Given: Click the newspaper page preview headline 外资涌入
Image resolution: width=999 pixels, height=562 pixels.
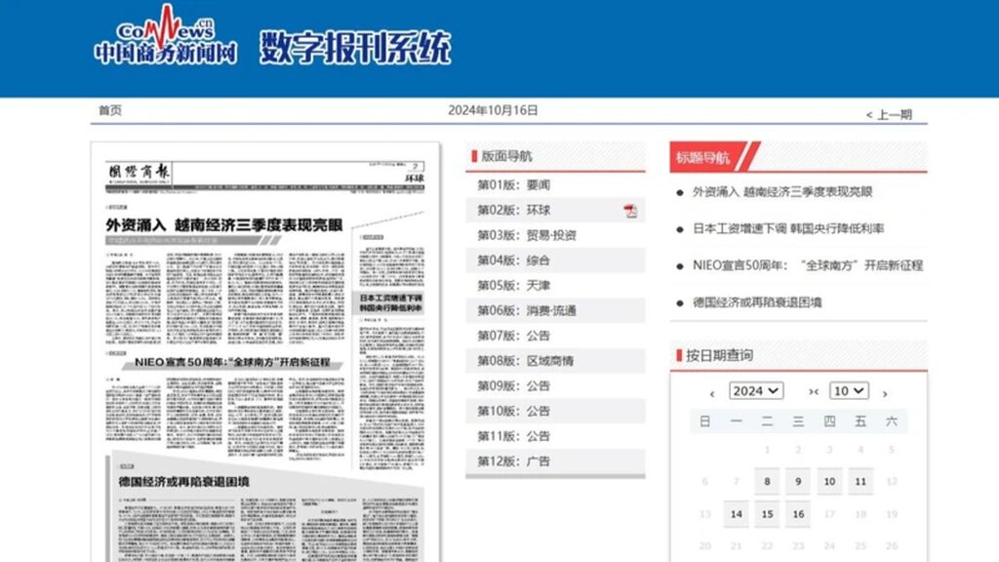Looking at the screenshot, I should [x=224, y=224].
